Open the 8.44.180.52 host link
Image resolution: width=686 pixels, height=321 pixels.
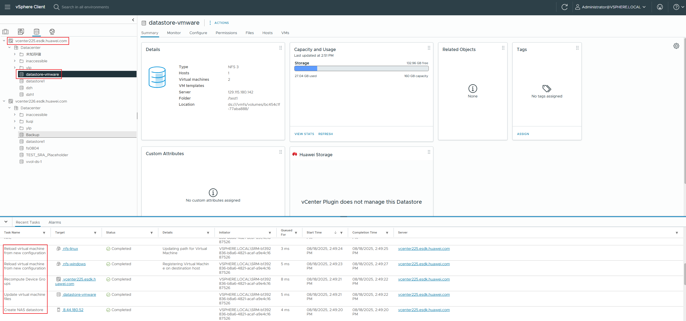point(73,310)
